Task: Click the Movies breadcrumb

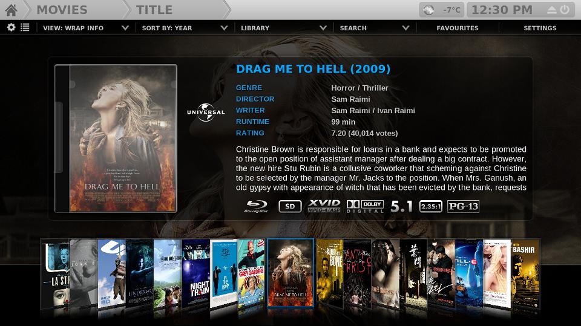Action: coord(62,10)
